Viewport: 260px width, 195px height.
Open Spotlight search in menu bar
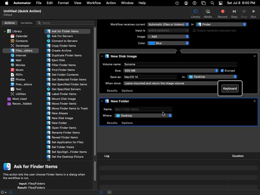[212, 3]
